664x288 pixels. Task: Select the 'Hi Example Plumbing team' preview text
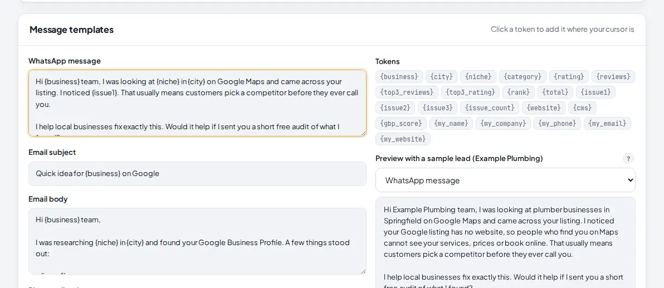click(430, 209)
